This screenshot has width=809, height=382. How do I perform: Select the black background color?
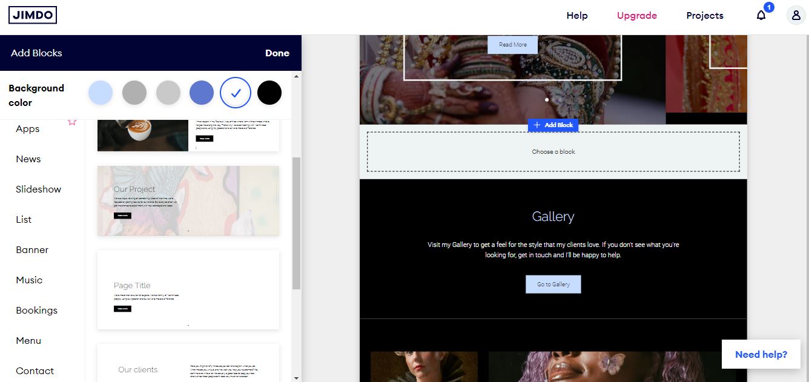(x=269, y=93)
